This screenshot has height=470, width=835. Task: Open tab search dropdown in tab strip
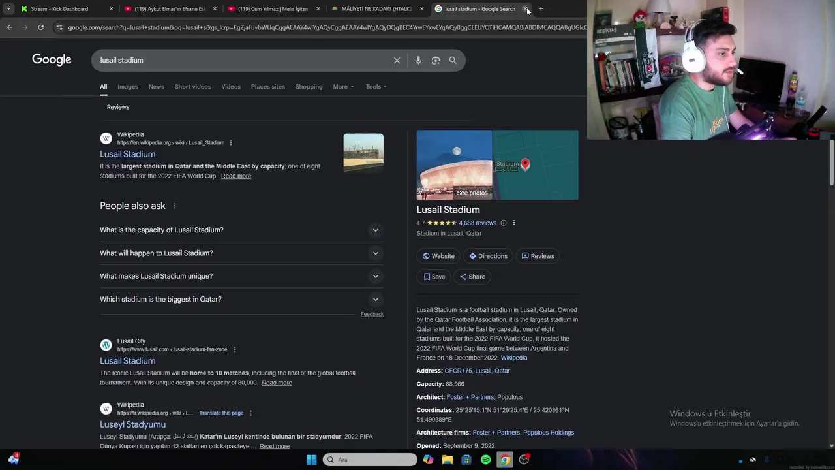(8, 9)
